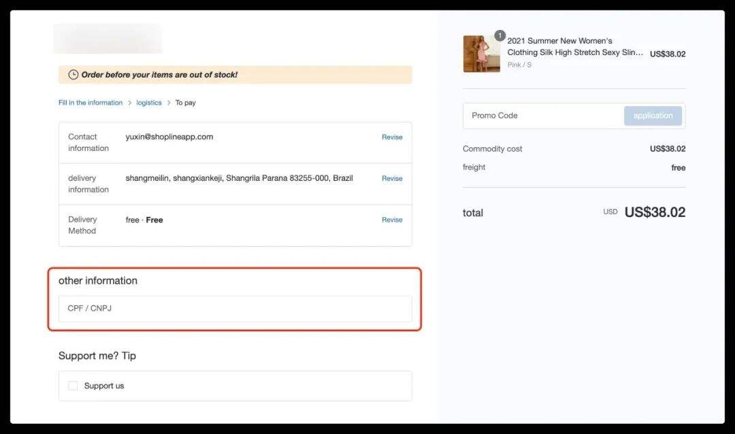
Task: Click the blurred store logo
Action: click(x=108, y=38)
